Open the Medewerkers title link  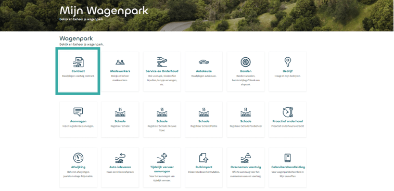[120, 71]
